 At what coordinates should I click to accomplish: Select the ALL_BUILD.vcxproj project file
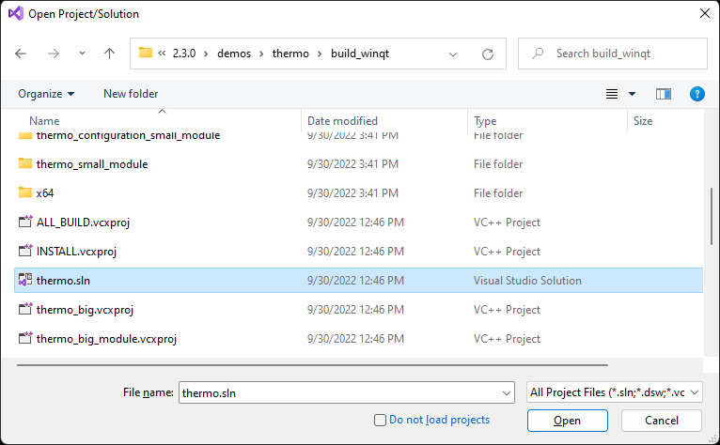(75, 222)
